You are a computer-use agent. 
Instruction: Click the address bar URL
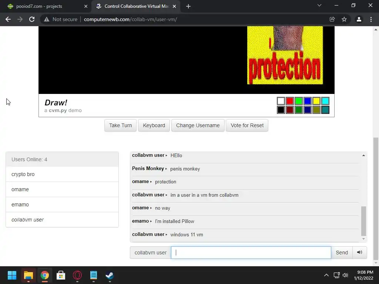[x=131, y=19]
